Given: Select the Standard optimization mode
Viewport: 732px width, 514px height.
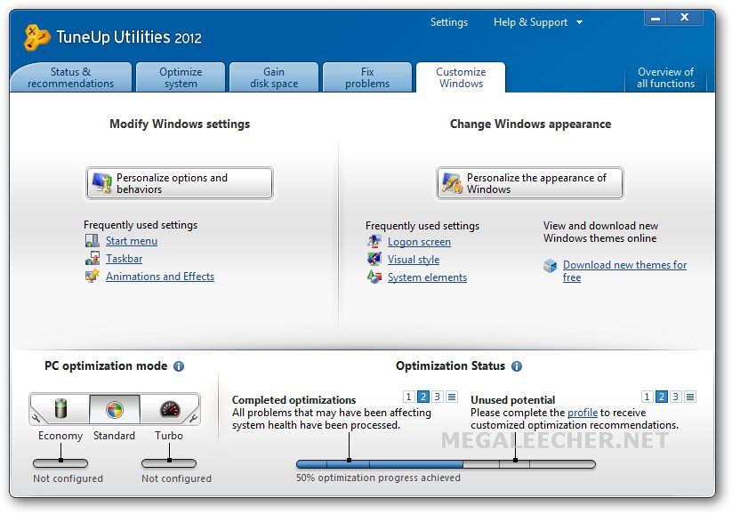Looking at the screenshot, I should (x=115, y=409).
